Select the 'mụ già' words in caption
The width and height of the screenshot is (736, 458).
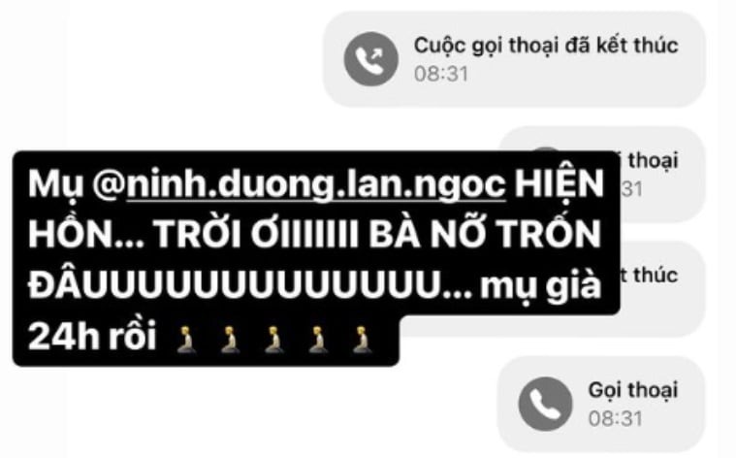[x=541, y=285]
